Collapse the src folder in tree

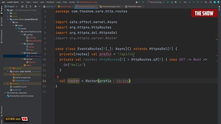click(x=11, y=22)
